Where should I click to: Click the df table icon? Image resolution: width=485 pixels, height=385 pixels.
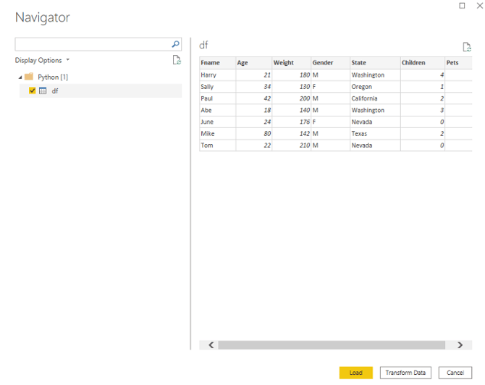(x=43, y=90)
